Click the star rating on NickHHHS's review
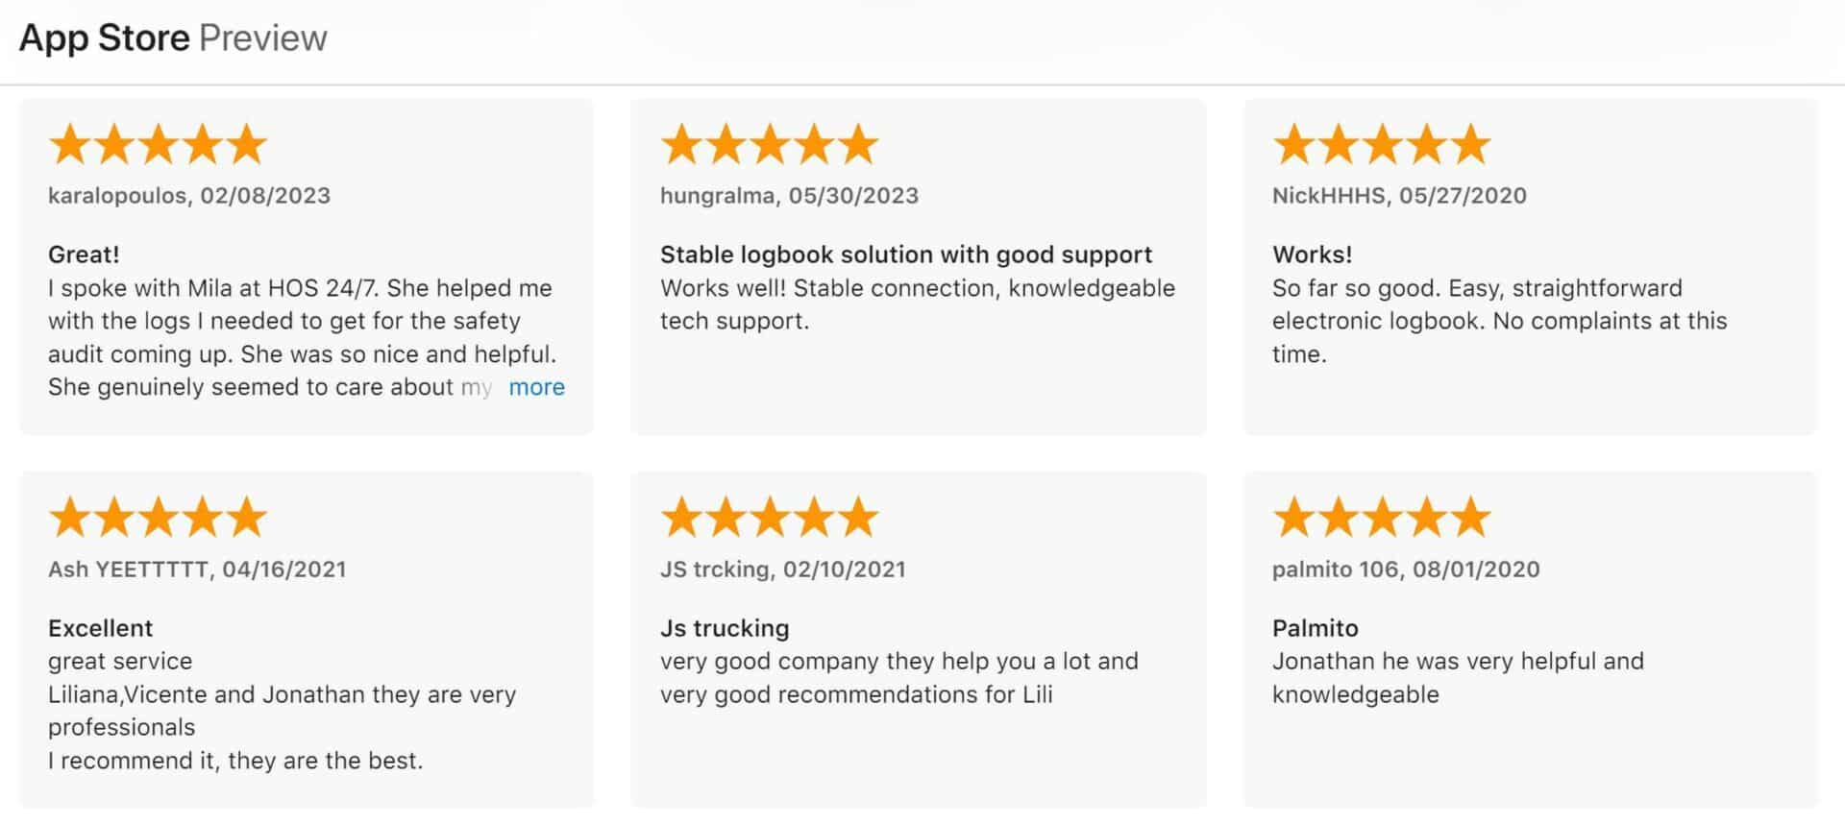This screenshot has height=825, width=1845. point(1382,144)
